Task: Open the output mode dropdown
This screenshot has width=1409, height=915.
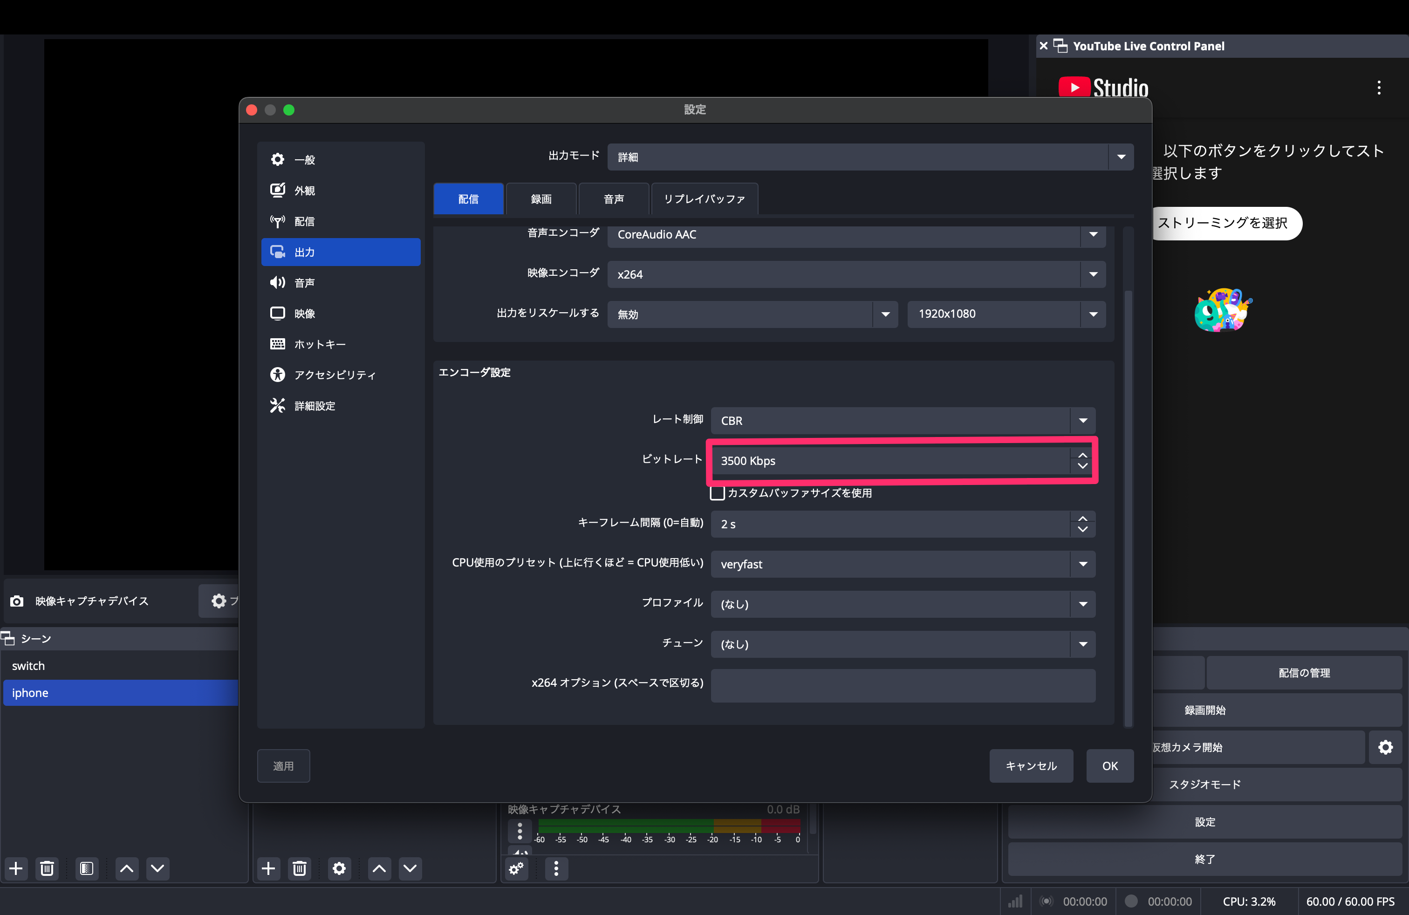Action: click(x=869, y=157)
